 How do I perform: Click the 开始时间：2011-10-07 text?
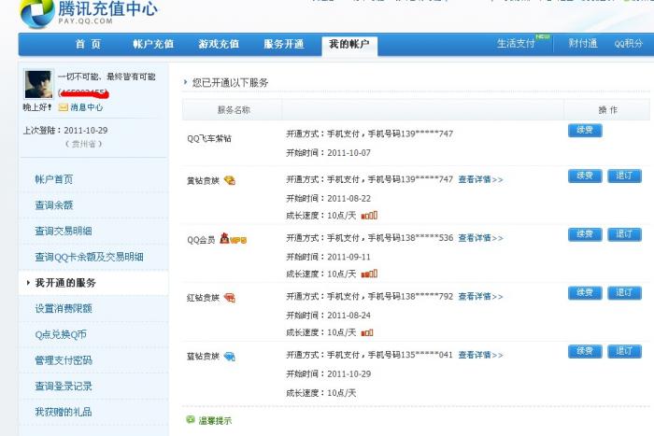coord(328,153)
